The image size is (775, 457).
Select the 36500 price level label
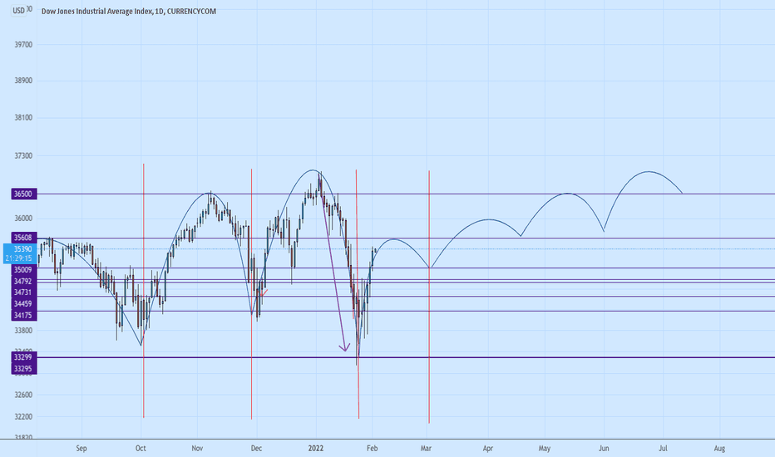click(x=24, y=194)
